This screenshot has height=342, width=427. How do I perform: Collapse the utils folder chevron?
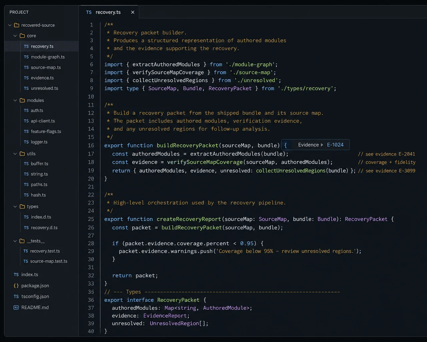[15, 154]
